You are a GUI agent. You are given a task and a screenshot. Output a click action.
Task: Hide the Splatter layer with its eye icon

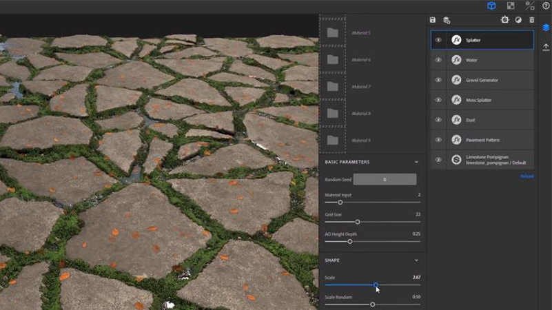(438, 40)
